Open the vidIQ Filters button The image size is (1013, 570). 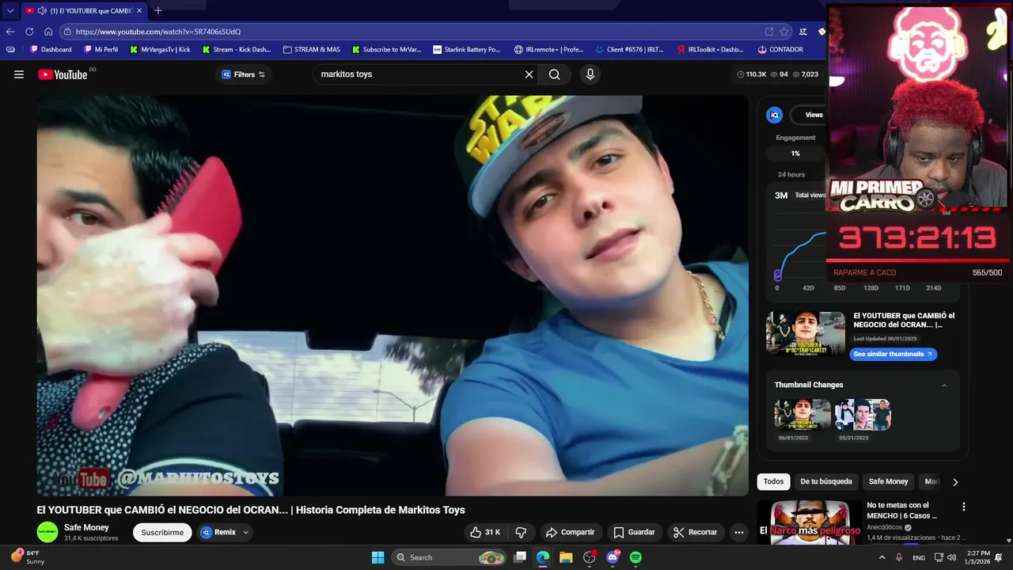point(243,74)
